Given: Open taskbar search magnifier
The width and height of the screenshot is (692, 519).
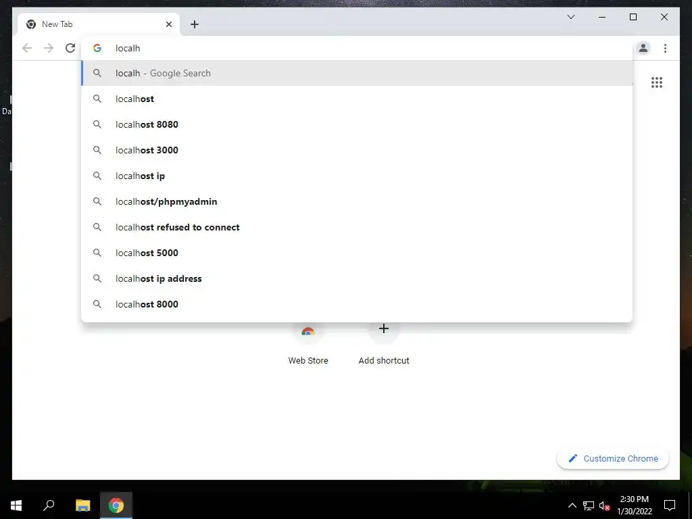Looking at the screenshot, I should (49, 505).
